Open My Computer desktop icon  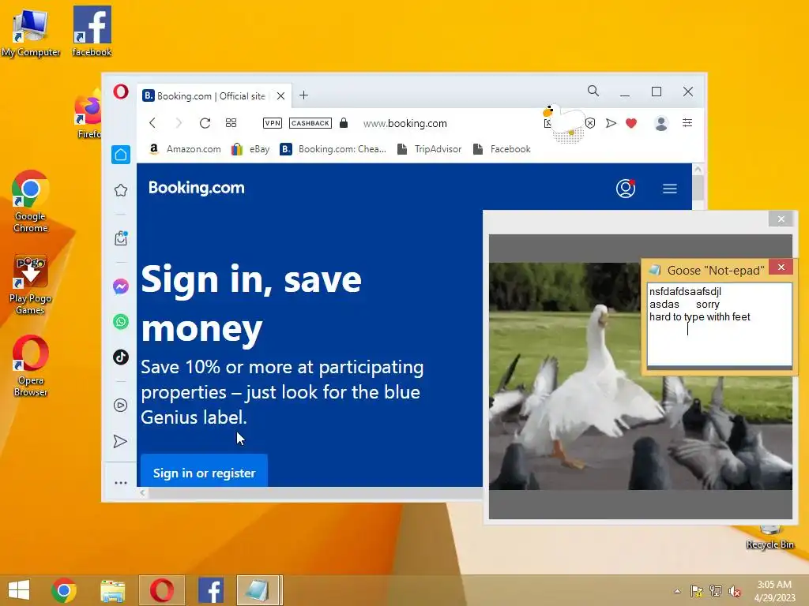(x=31, y=33)
